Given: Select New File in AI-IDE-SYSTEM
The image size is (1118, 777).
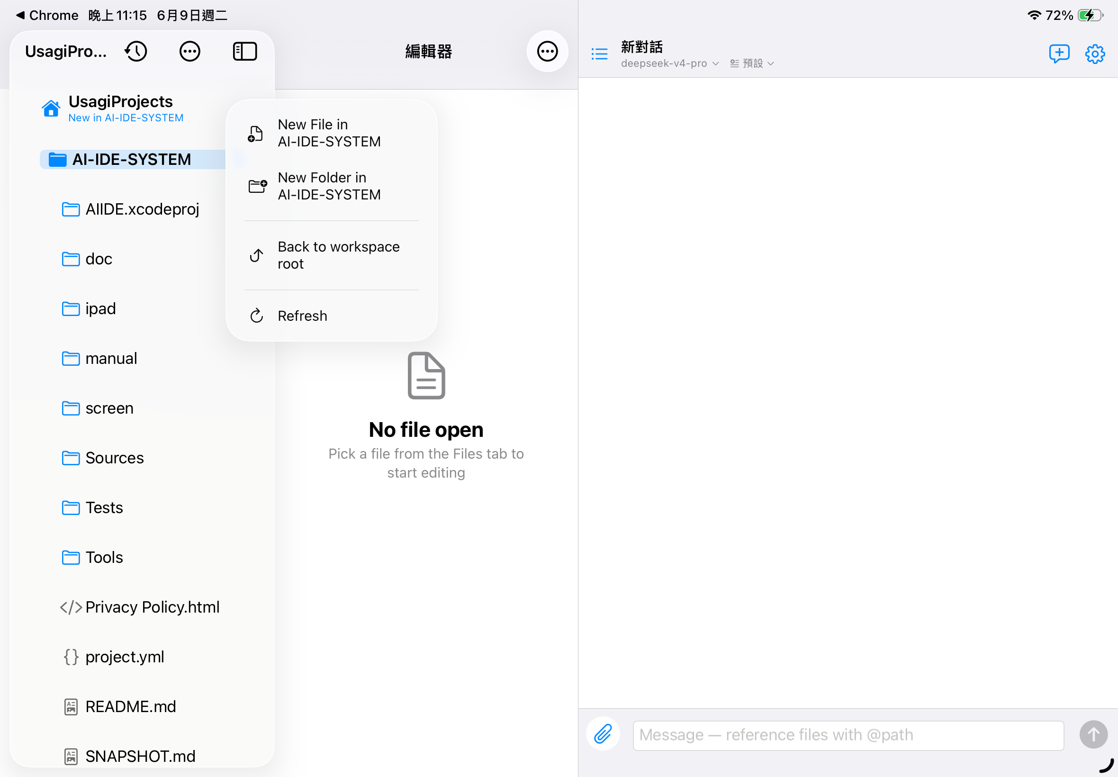Looking at the screenshot, I should [x=332, y=133].
